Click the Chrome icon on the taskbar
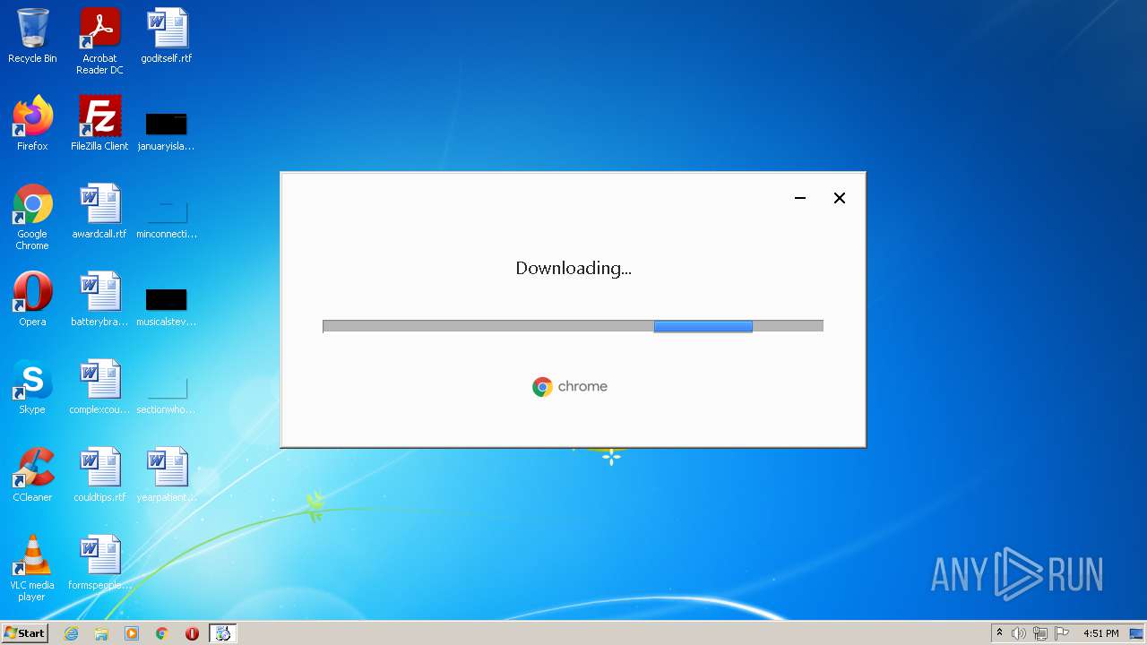The width and height of the screenshot is (1147, 645). click(162, 633)
